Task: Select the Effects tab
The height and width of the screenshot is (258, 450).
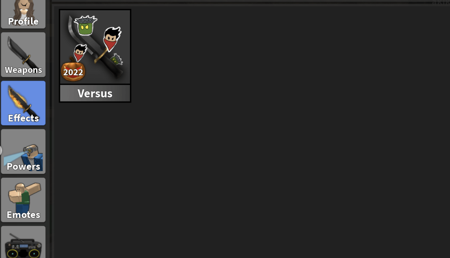Action: click(23, 103)
